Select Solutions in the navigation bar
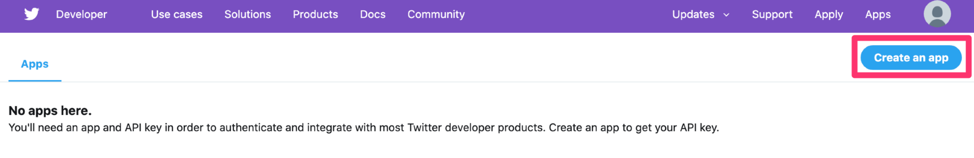974x158 pixels. 248,14
